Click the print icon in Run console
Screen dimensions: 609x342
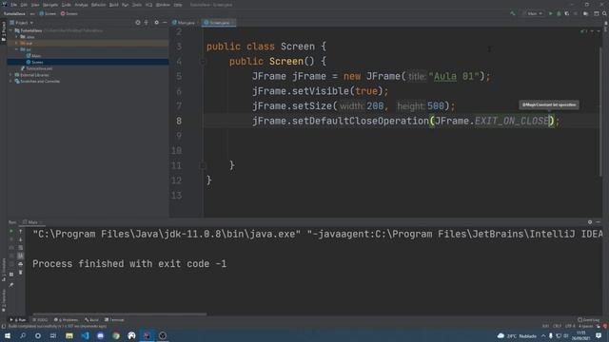pyautogui.click(x=21, y=264)
